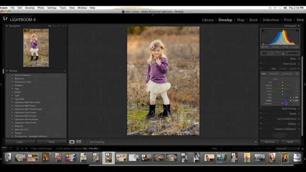Switch HSL panel to Color mode
The height and width of the screenshot is (172, 306).
click(283, 69)
